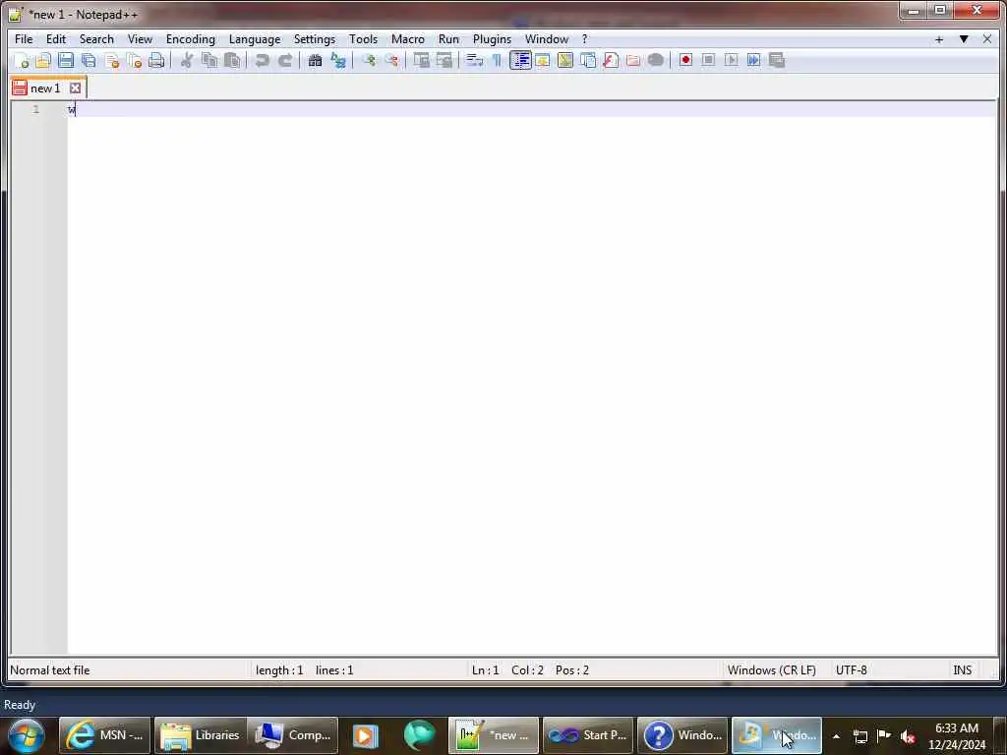Click the Zoom In toolbar icon
Screen dimensions: 1007x755
[369, 60]
